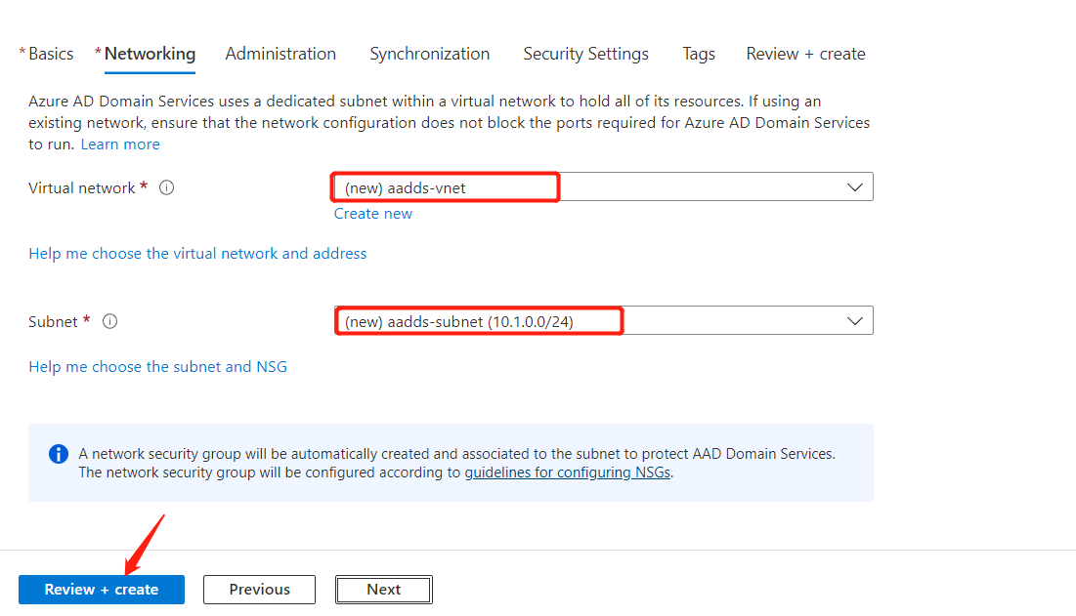This screenshot has height=616, width=1076.
Task: Open Help me choose the subnet and NSG
Action: pyautogui.click(x=157, y=367)
